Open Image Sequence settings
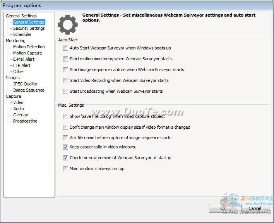 [x=29, y=90]
